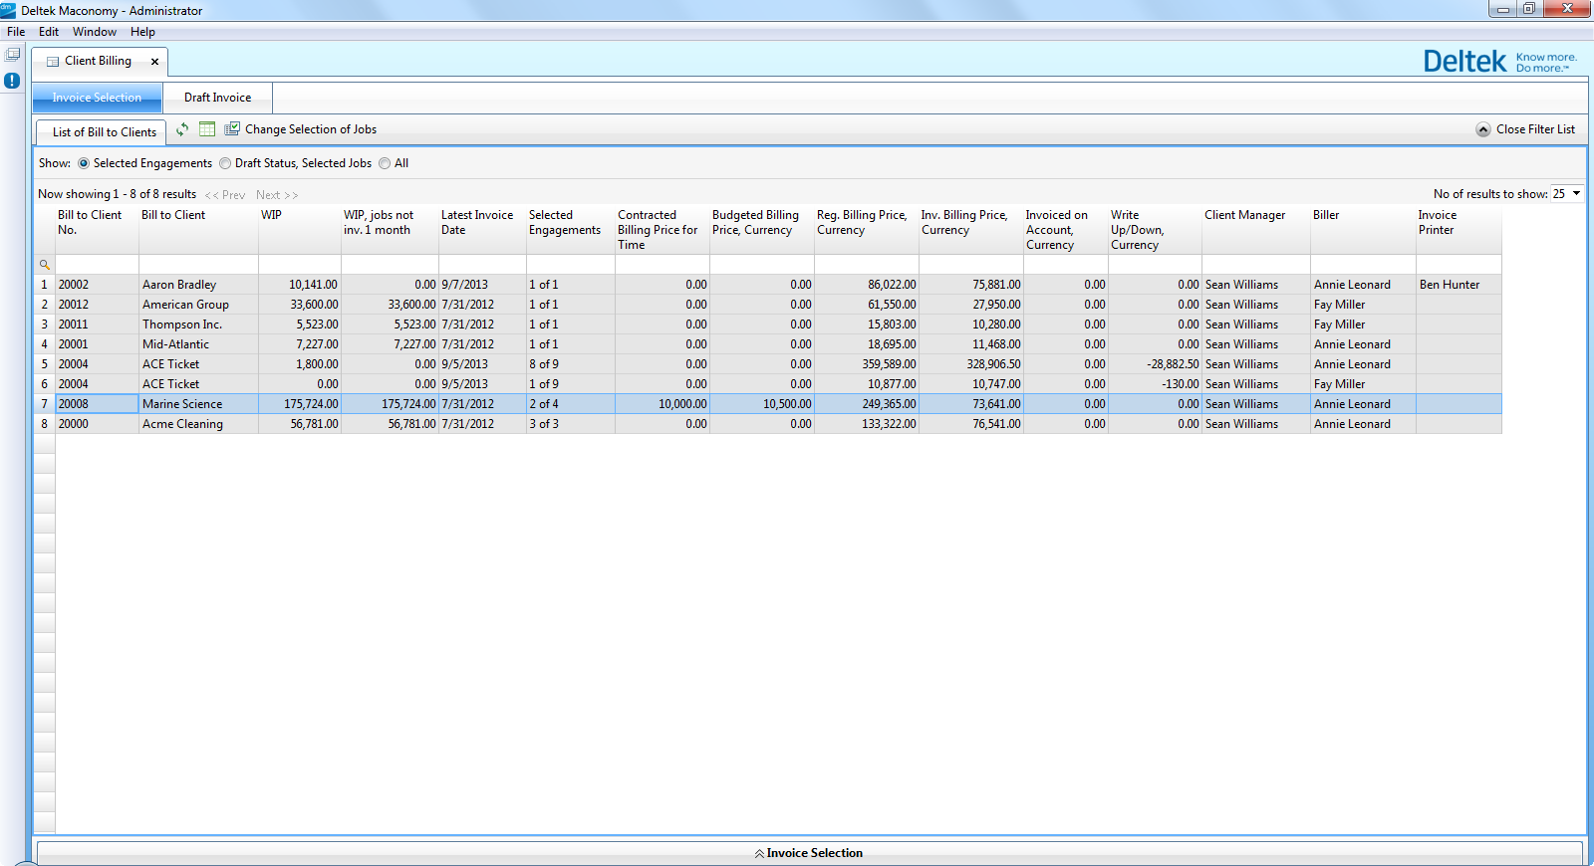The image size is (1594, 866).
Task: Click the Close Filter List arrow icon
Action: (x=1483, y=129)
